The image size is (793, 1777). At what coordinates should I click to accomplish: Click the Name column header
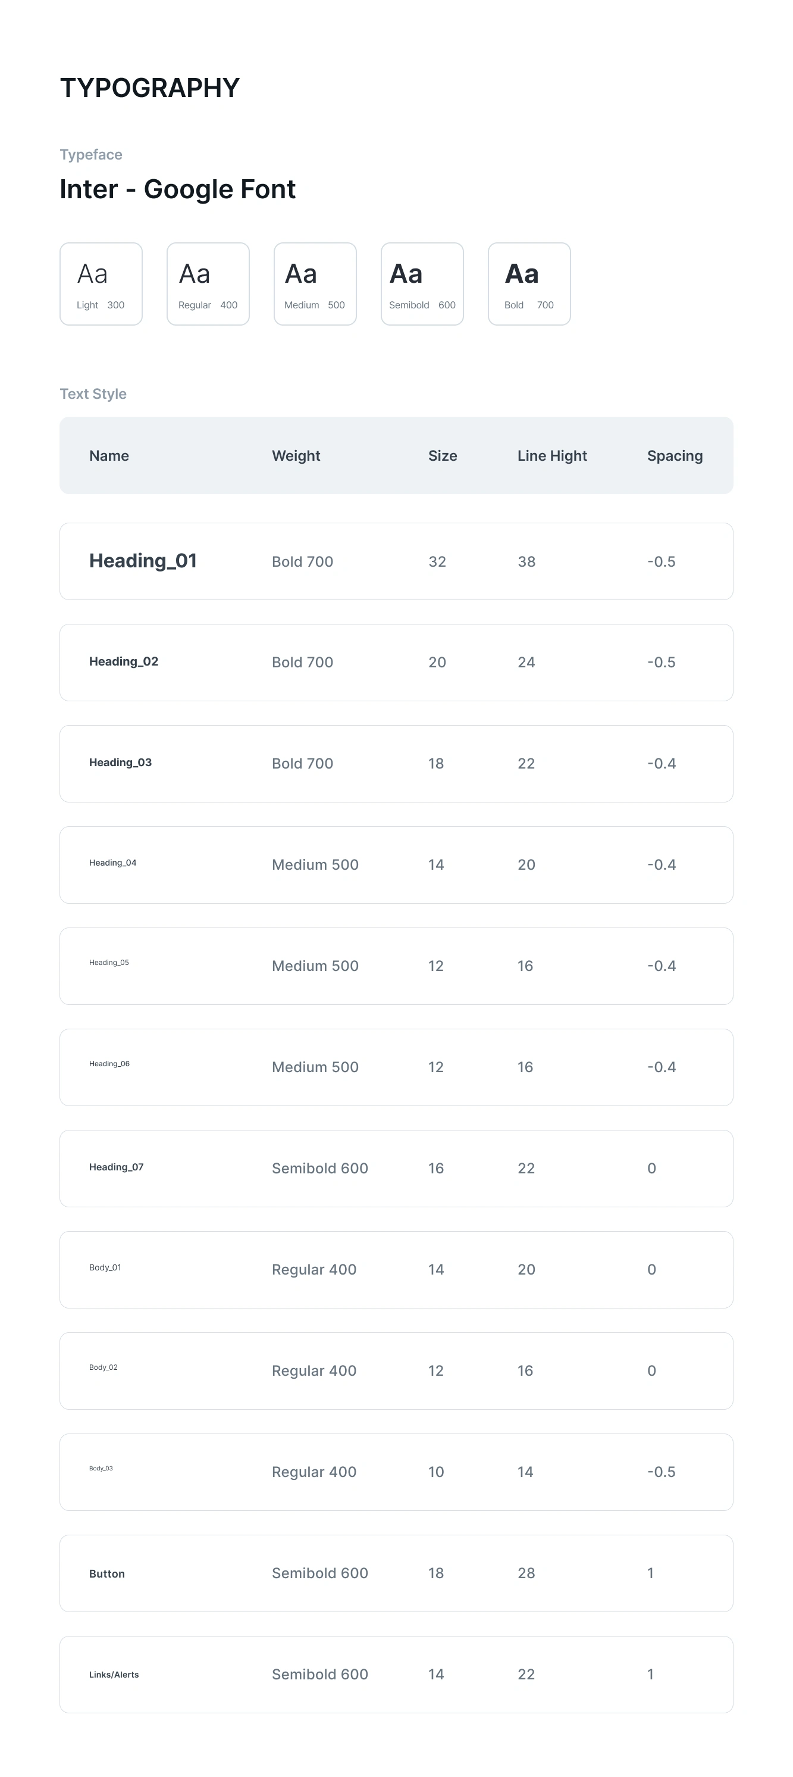click(109, 455)
